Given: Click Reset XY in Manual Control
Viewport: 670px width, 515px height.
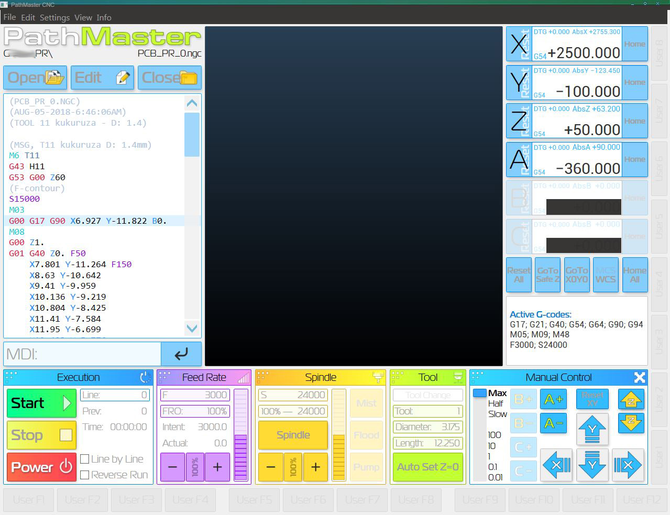Looking at the screenshot, I should (x=592, y=399).
